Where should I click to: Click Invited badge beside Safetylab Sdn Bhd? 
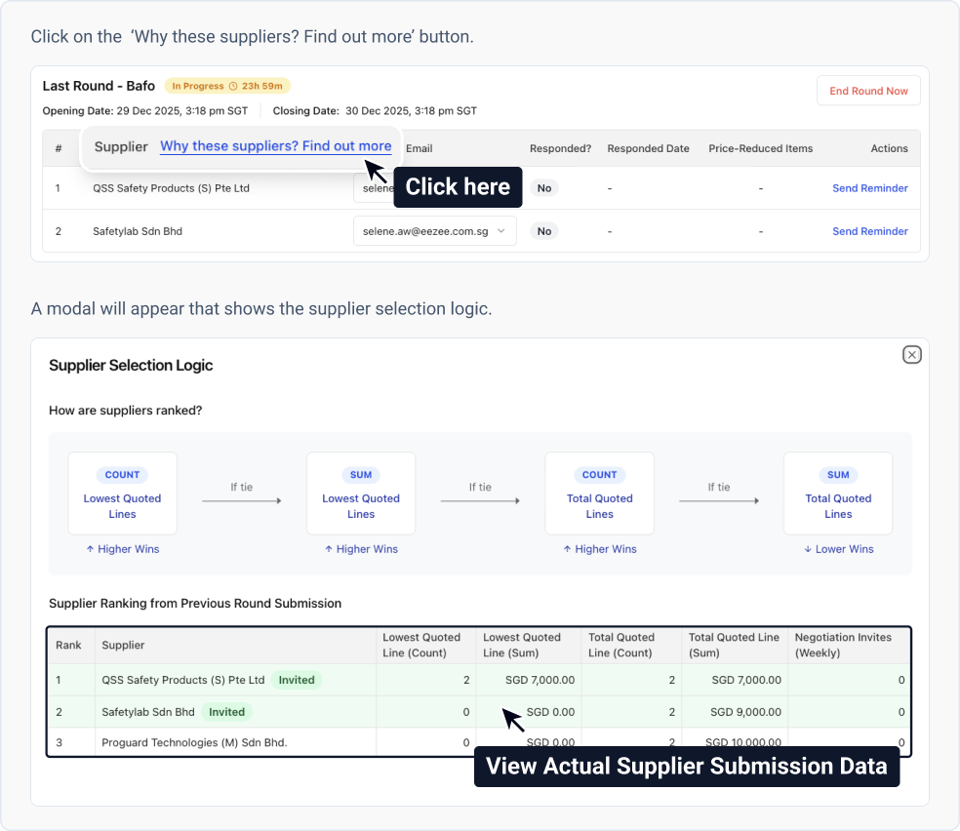pos(226,712)
